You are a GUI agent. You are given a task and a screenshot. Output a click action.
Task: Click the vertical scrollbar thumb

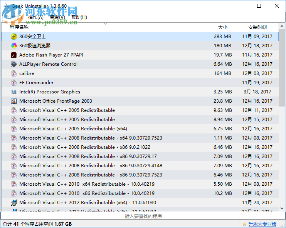coord(282,68)
